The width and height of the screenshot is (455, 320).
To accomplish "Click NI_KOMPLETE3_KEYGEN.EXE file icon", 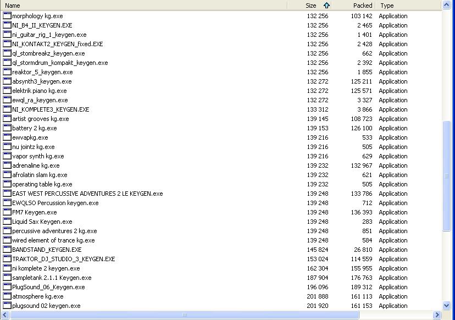I will click(x=7, y=109).
